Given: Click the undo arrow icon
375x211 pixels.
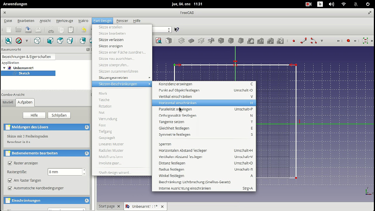Looking at the screenshot, I should click(x=84, y=30).
